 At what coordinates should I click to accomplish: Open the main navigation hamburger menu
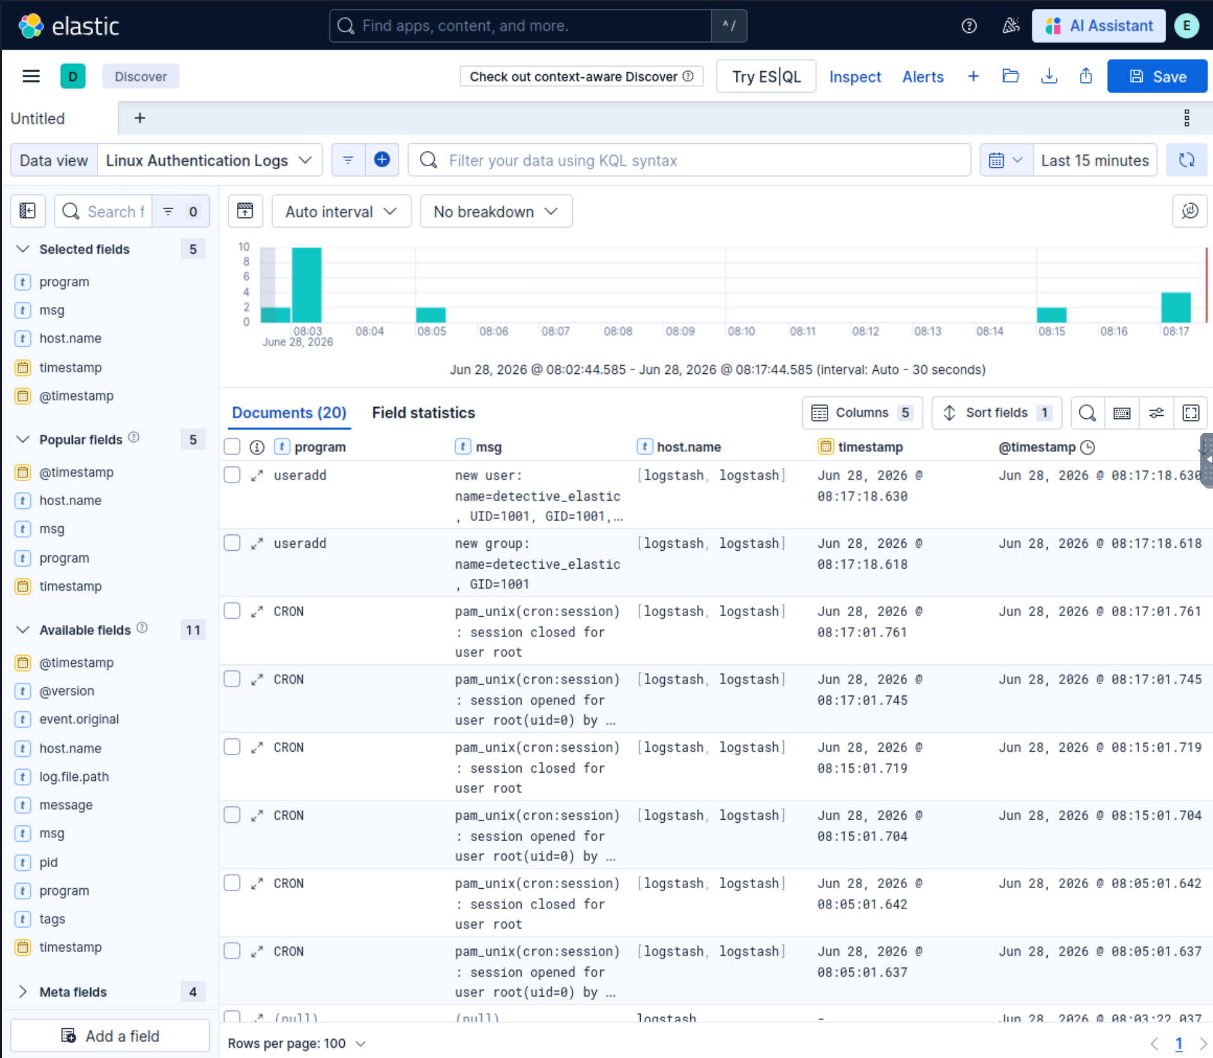pos(31,77)
